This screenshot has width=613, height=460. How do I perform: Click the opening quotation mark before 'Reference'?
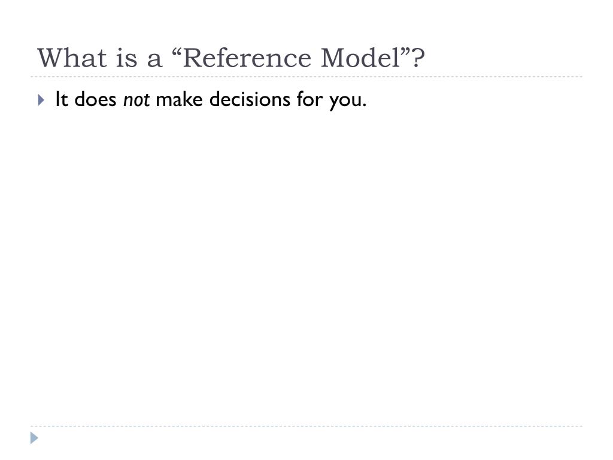[x=177, y=53]
